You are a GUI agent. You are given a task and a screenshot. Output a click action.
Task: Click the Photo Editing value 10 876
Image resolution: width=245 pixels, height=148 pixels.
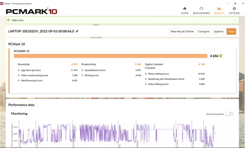click(x=201, y=74)
